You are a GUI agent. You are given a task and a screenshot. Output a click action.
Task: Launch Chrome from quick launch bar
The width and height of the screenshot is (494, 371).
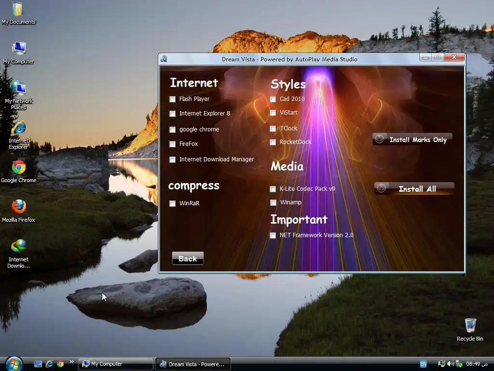[60, 364]
